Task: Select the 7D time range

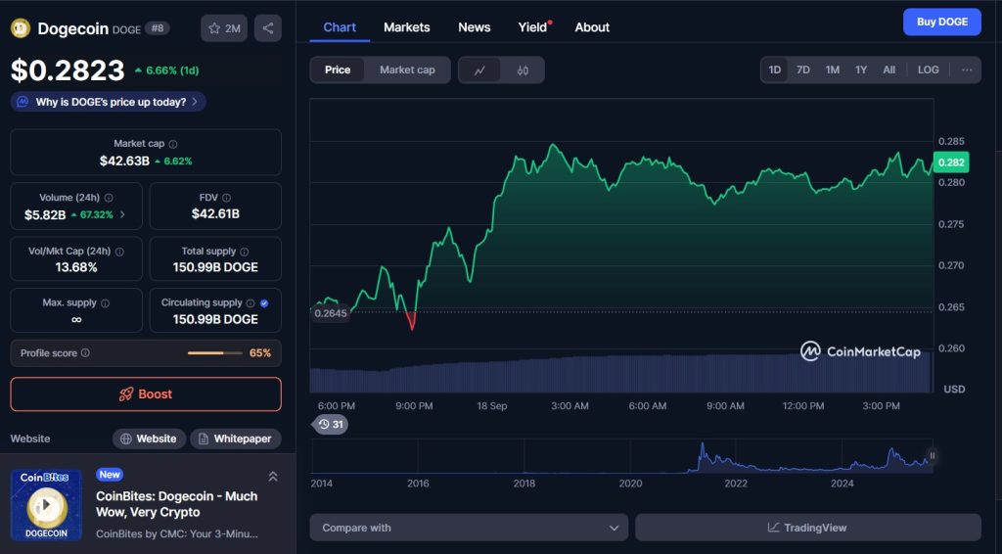Action: [x=802, y=69]
